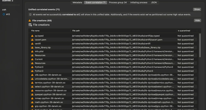Click warning icon on Current row

click(32, 59)
